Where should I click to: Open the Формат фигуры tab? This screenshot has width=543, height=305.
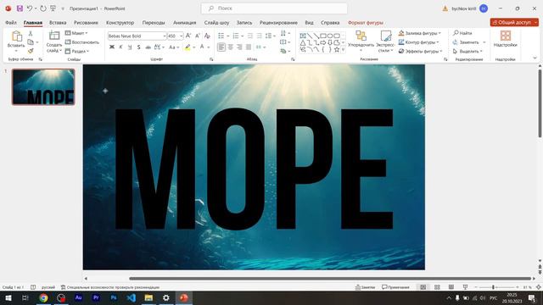[x=366, y=23]
